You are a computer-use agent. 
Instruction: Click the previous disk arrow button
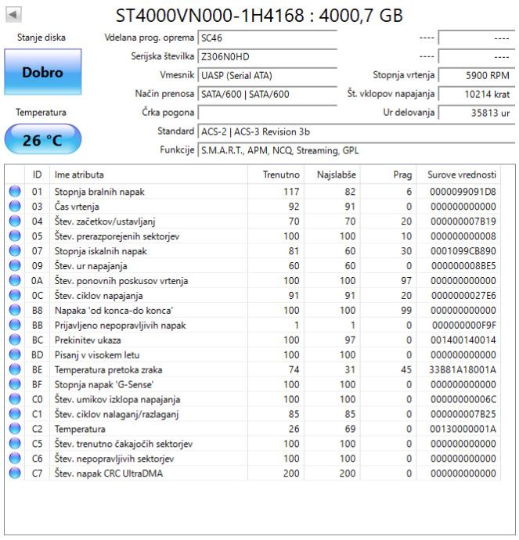(15, 15)
